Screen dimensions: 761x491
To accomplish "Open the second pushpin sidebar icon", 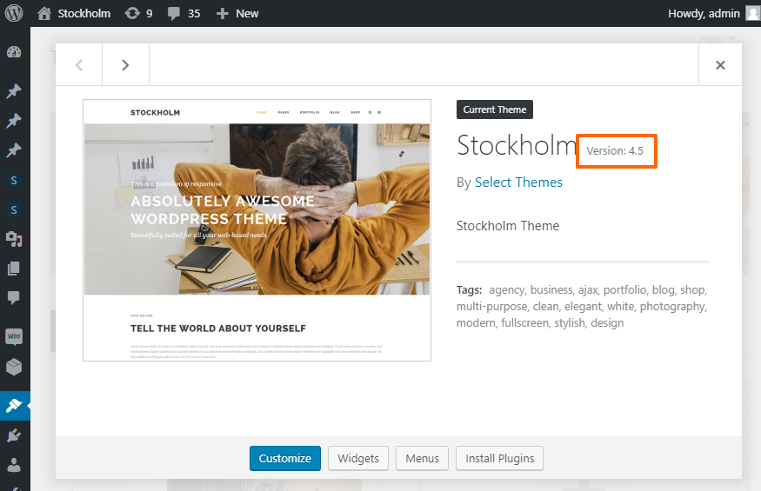I will [14, 120].
